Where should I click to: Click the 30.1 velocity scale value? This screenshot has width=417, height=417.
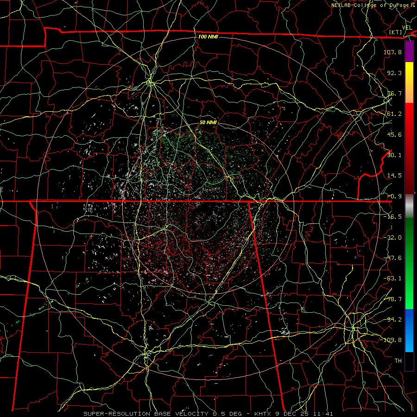click(394, 155)
